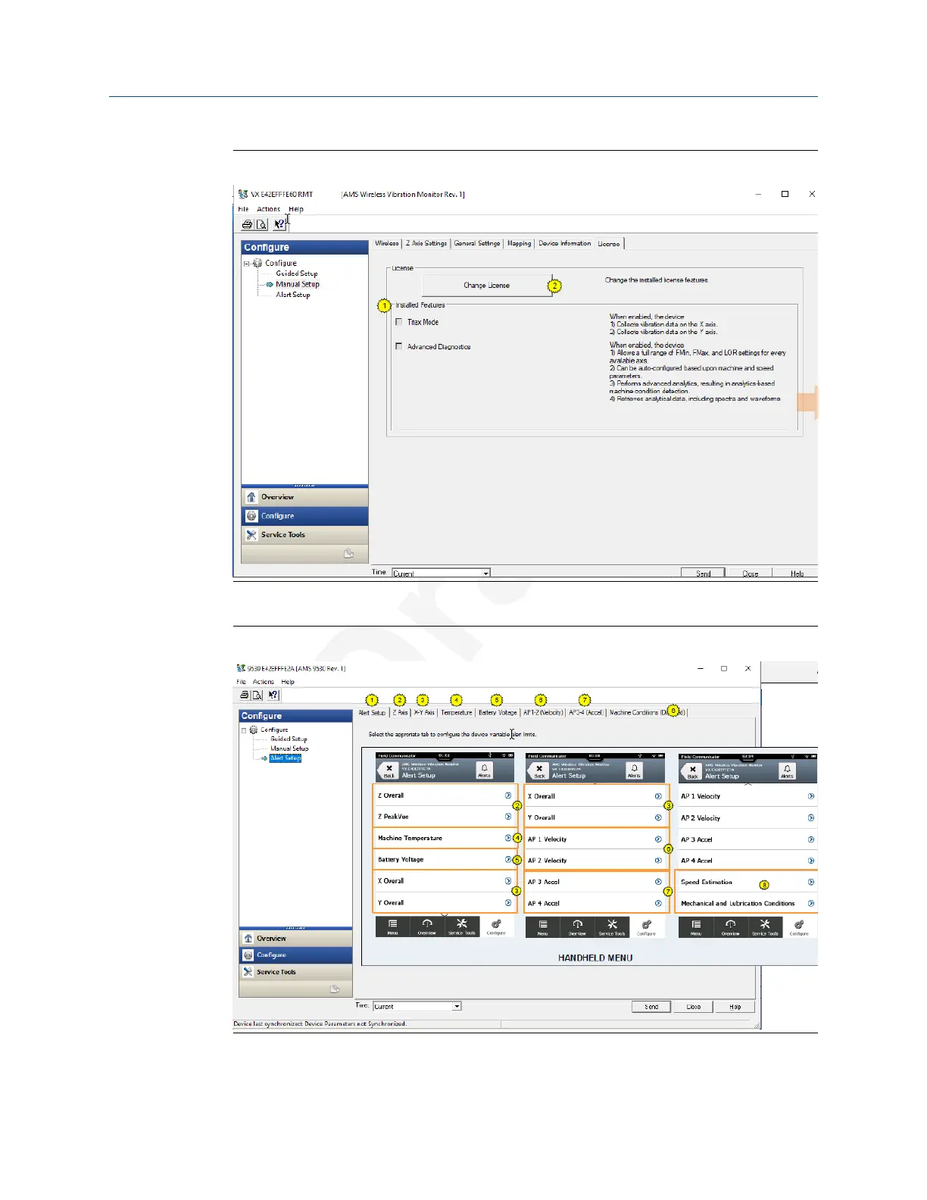927x1200 pixels.
Task: Click the small icon below Service Tools in Vibration Monitor window
Action: (348, 554)
